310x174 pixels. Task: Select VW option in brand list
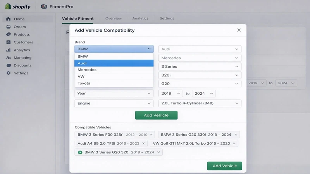[114, 76]
